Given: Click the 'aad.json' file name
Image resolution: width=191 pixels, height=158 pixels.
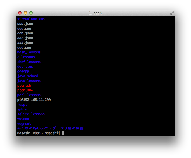Looking at the screenshot, I should coord(25,43).
